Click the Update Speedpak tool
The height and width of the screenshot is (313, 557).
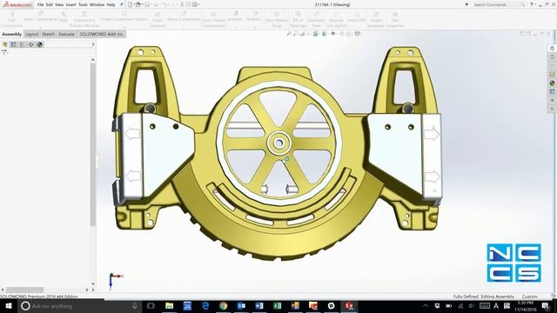[x=376, y=20]
